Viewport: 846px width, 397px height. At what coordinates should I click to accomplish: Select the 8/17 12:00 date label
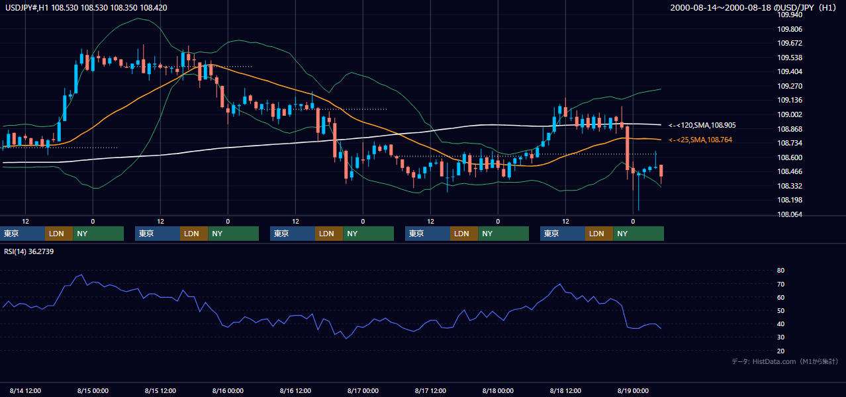tap(431, 390)
